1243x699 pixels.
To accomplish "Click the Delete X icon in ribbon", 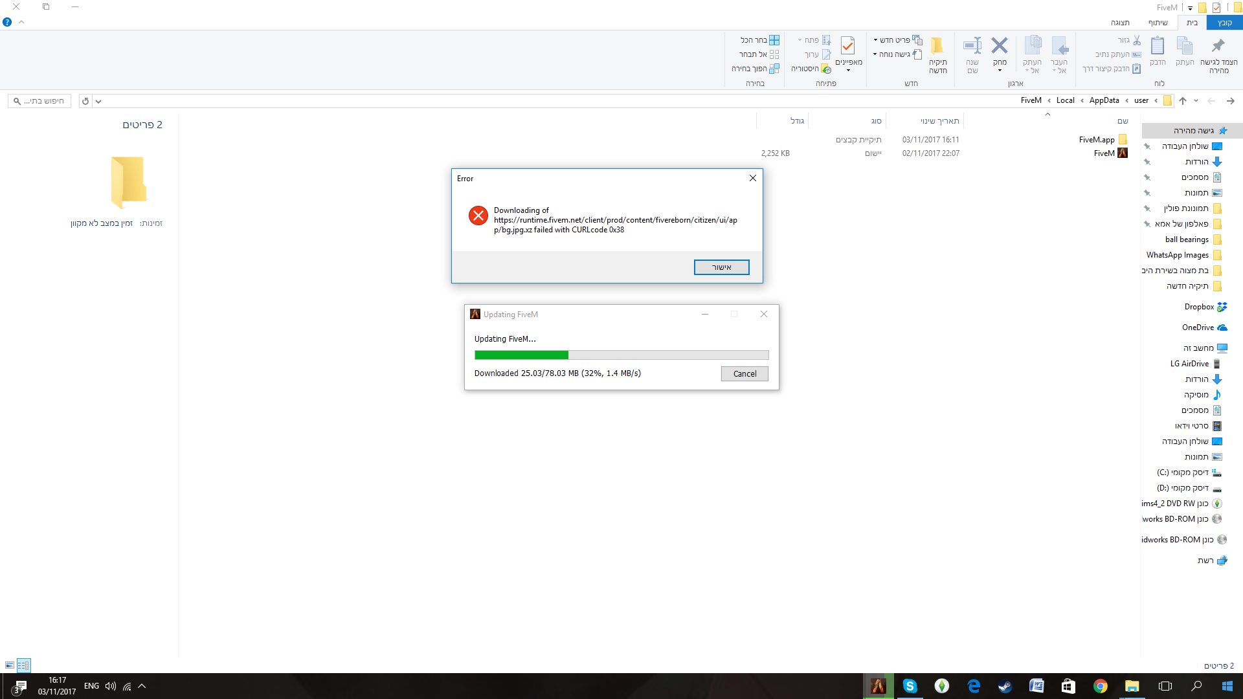I will coord(1000,46).
